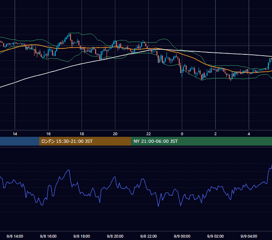Click the '16' hour label on the time axis
This screenshot has height=240, width=272.
pyautogui.click(x=48, y=134)
